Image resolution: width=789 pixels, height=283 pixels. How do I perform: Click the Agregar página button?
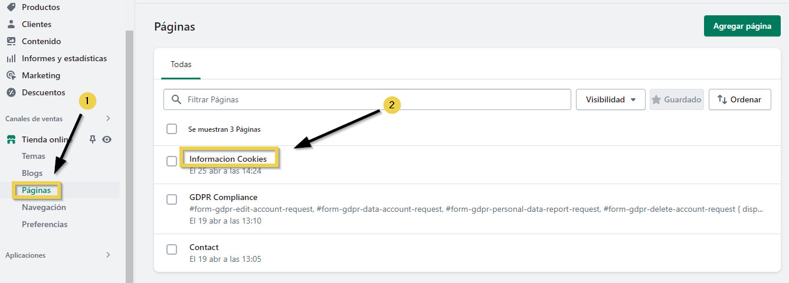pyautogui.click(x=742, y=26)
